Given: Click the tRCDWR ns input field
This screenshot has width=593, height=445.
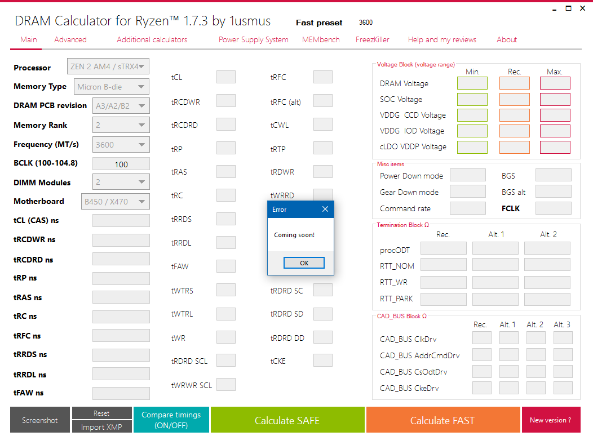Looking at the screenshot, I should point(121,240).
